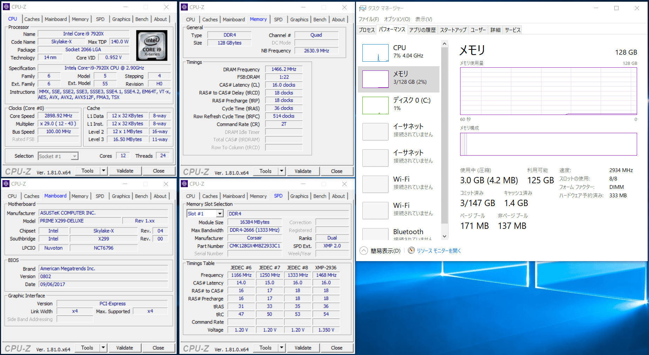Select the second Wi-Fi graph thumbnail
This screenshot has width=649, height=355.
tap(375, 211)
